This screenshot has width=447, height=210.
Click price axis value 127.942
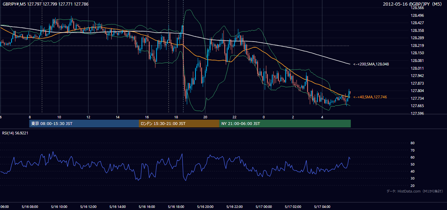(417, 76)
